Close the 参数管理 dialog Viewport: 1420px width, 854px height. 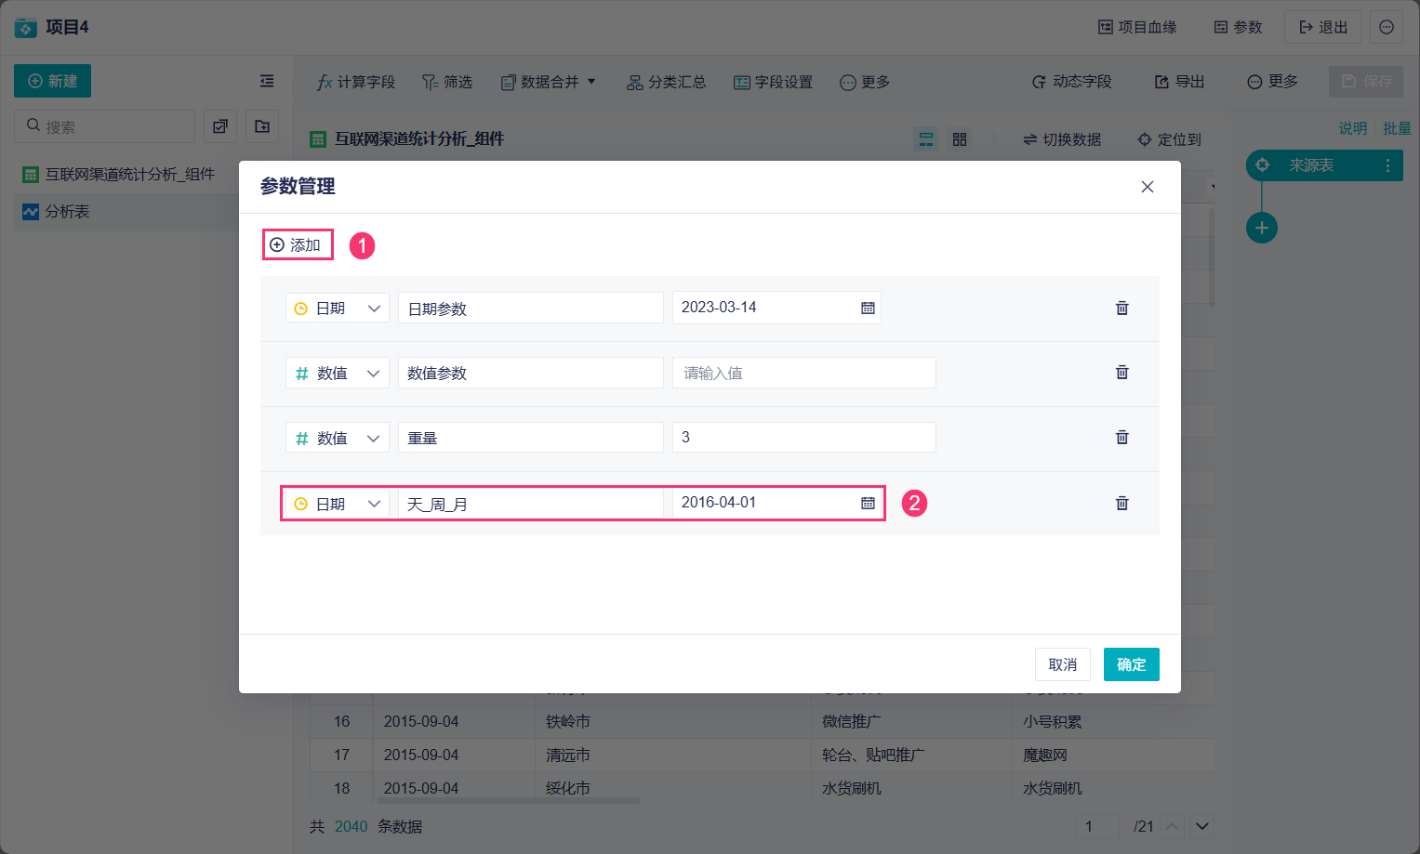(x=1147, y=187)
